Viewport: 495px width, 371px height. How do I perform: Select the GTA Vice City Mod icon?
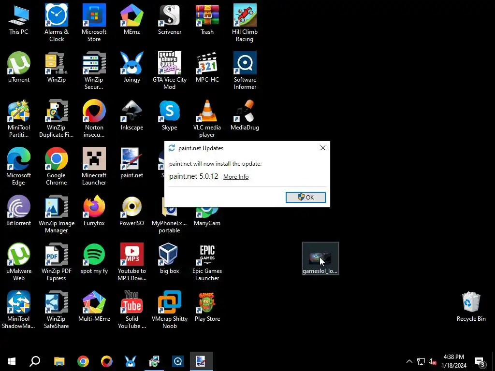point(170,71)
